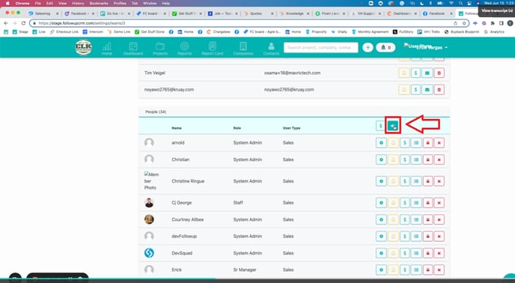Click the People (34) section heading
This screenshot has width=515, height=283.
coord(156,112)
